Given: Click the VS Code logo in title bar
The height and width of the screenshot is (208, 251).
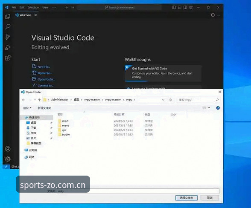Looking at the screenshot, I should [6, 7].
